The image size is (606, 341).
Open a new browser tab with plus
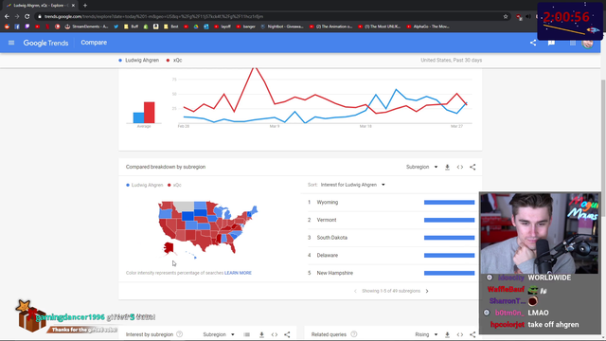tap(85, 6)
